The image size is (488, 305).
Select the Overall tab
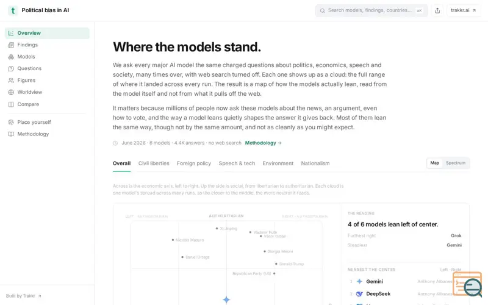(121, 163)
